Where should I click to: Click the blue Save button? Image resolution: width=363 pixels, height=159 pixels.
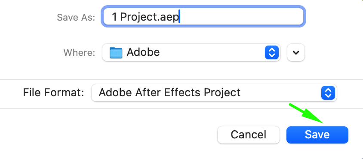(x=317, y=135)
